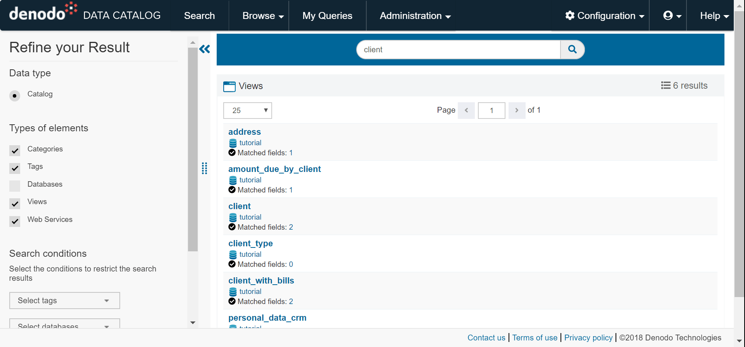Viewport: 745px width, 347px height.
Task: Open the Terms of use link
Action: click(x=535, y=338)
